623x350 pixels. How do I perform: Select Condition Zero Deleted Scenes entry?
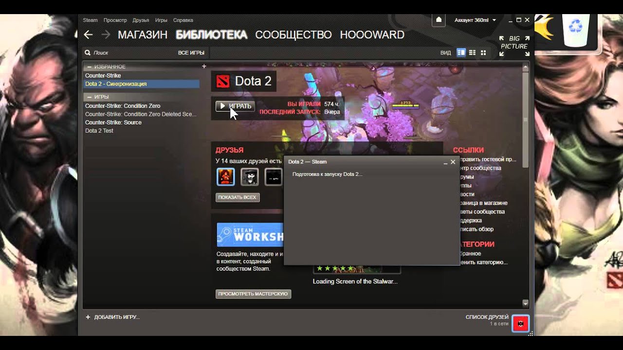point(141,114)
